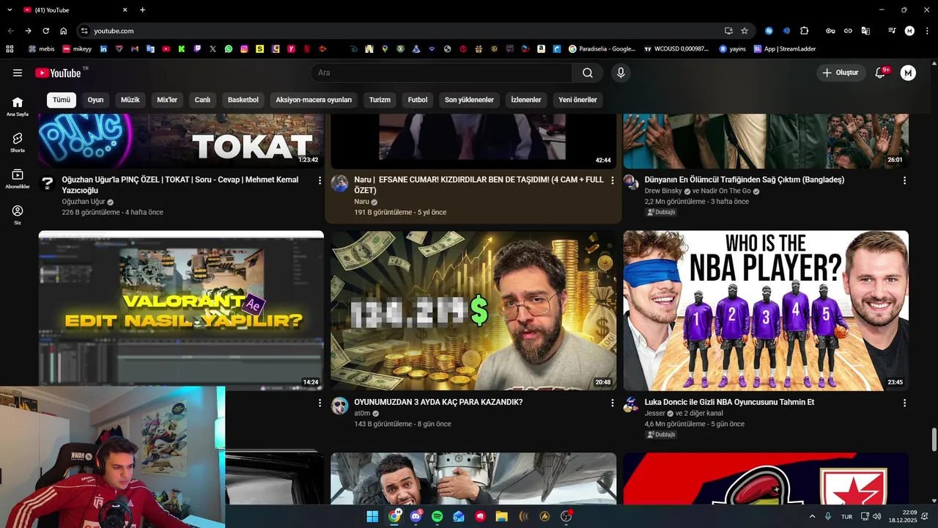938x528 pixels.
Task: Select the Mix'ler filter chip
Action: coord(167,100)
